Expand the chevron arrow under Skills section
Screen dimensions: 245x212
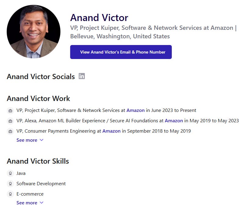point(41,203)
